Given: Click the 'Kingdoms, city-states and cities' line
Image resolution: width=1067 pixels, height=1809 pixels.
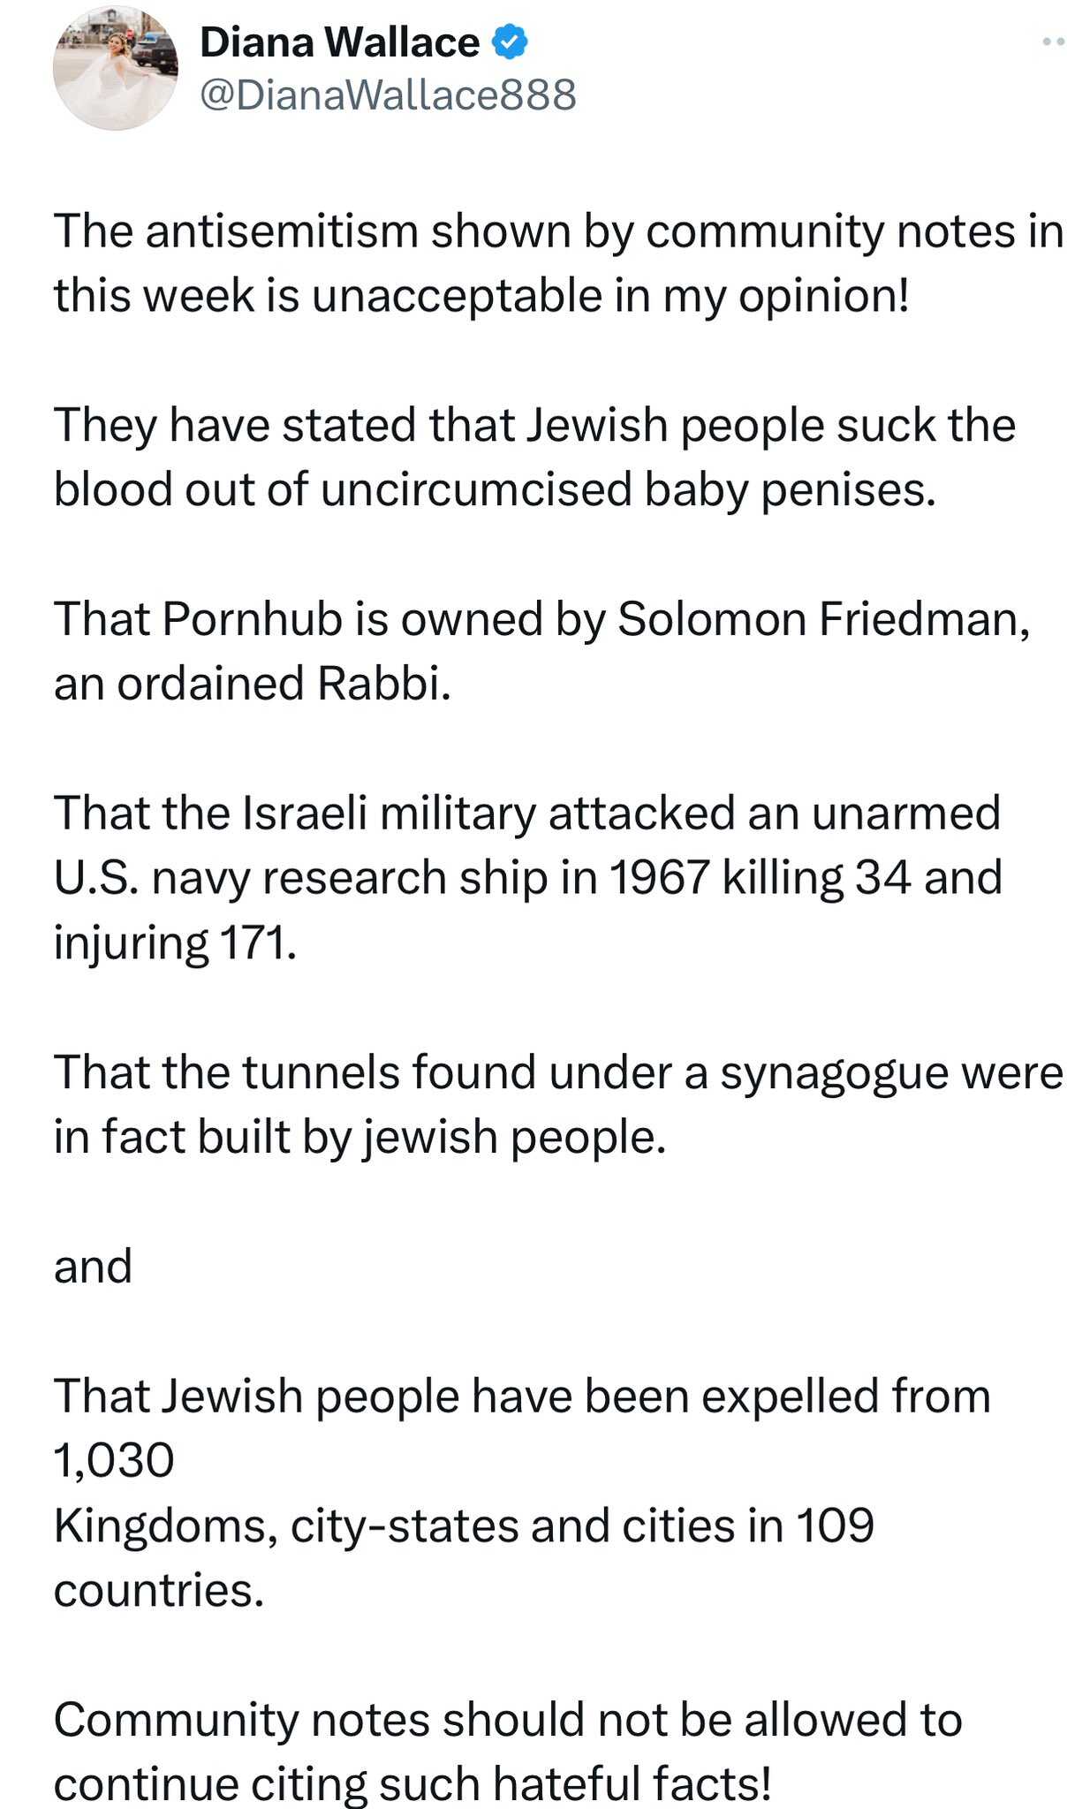Looking at the screenshot, I should tap(464, 1526).
